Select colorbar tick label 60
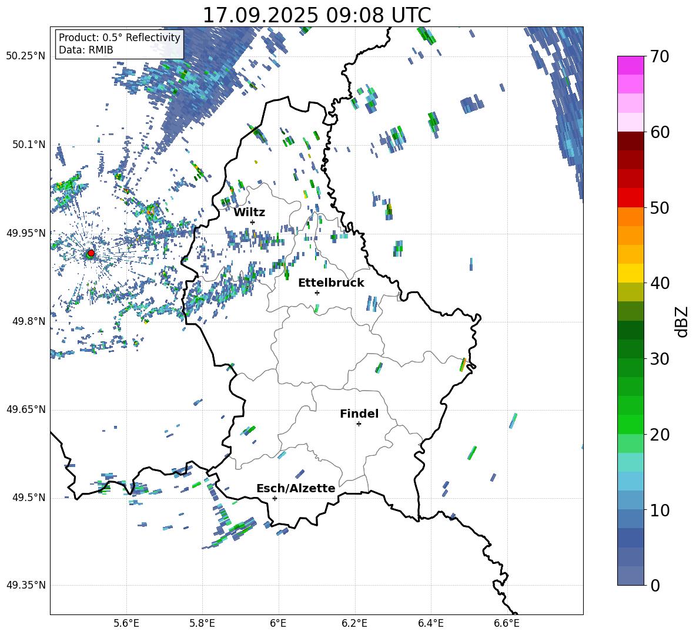Viewport: 696px width, 635px height. tap(660, 132)
